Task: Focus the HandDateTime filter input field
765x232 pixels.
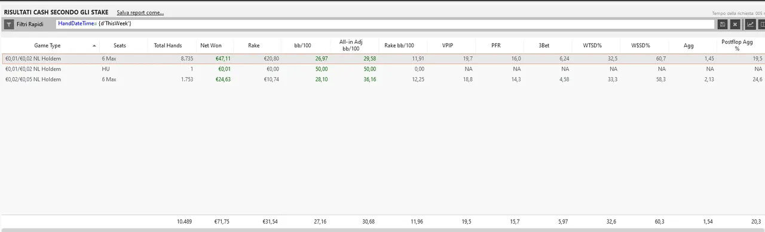Action: (x=385, y=25)
